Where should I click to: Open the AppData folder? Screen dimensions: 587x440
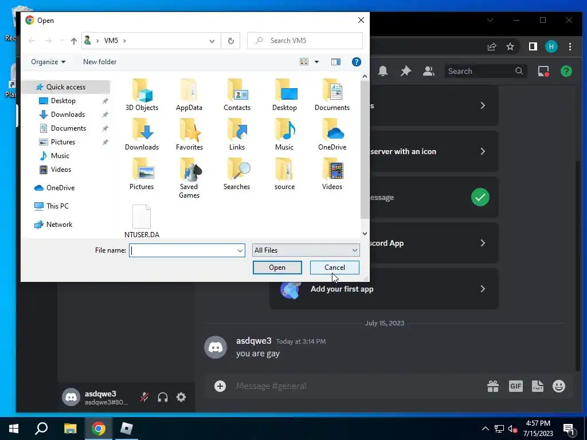tap(189, 95)
